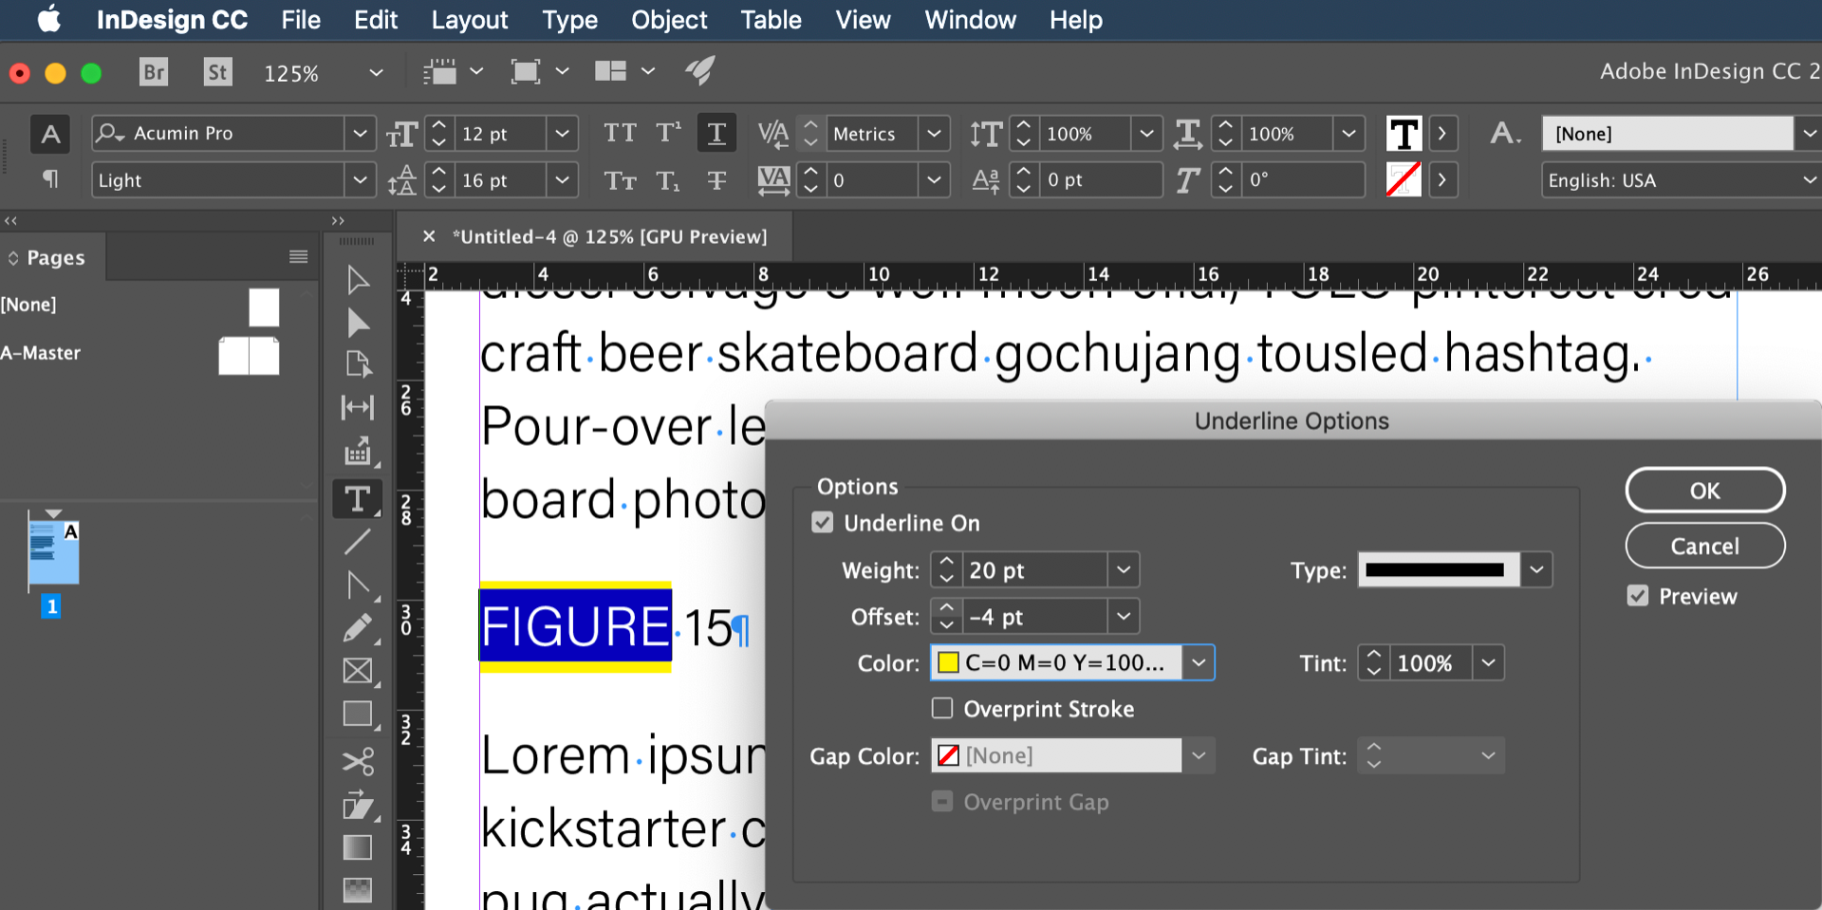
Task: Apply Subscript formatting
Action: [669, 180]
